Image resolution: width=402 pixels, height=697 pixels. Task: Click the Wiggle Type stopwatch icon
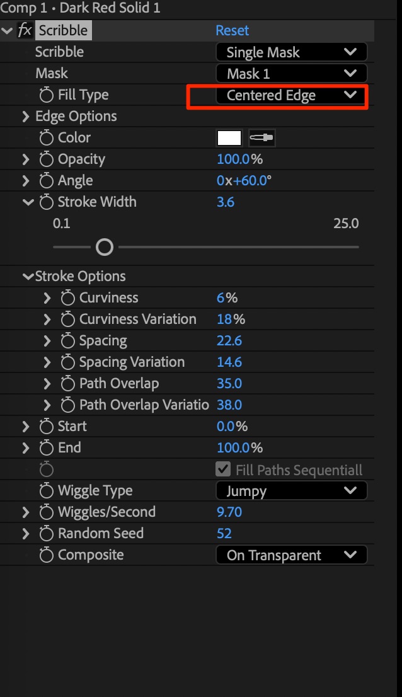(x=47, y=491)
